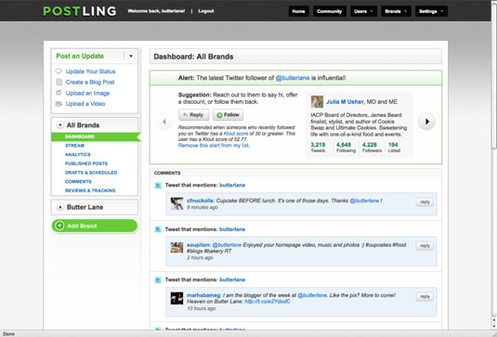Click the Twitter icon above the soupiton tweet

(158, 229)
